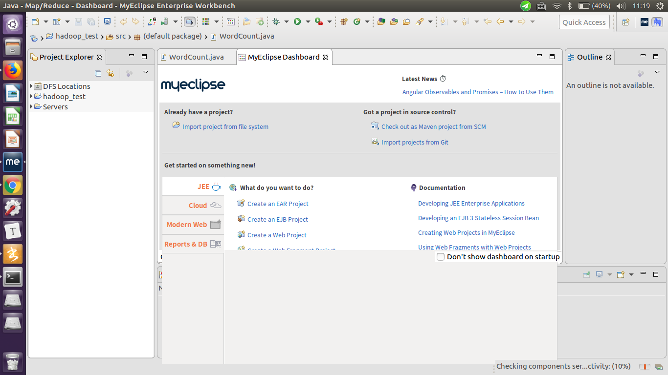Open Creating Web Projects in MyEclipse doc
Screen dimensions: 668x375
467,232
